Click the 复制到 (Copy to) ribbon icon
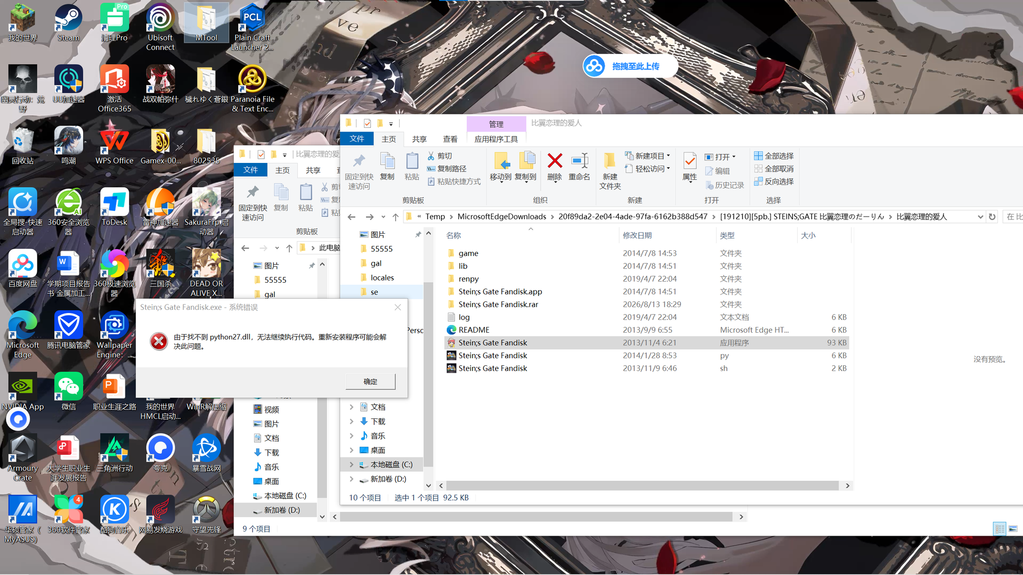 click(x=525, y=167)
